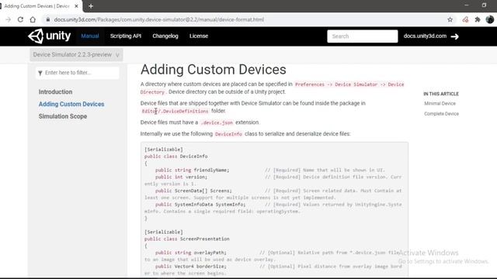
Task: Click the Adding Custom Devices heading
Action: (x=214, y=70)
